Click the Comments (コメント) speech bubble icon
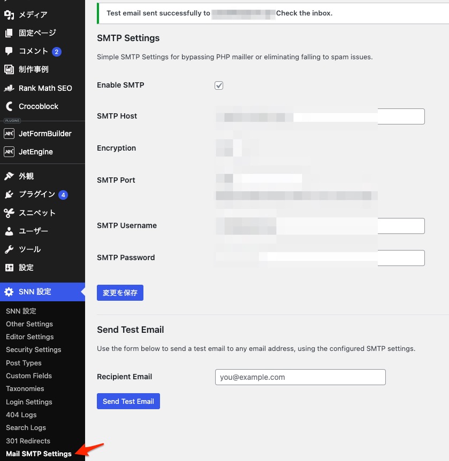 (9, 51)
